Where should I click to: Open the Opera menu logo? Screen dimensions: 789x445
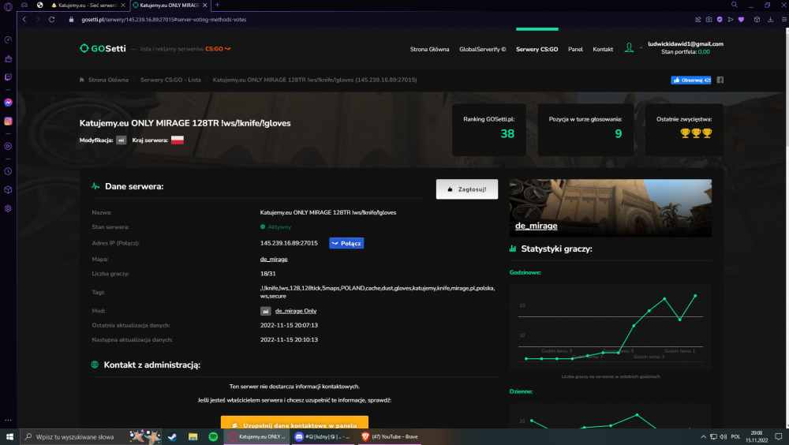[x=8, y=6]
